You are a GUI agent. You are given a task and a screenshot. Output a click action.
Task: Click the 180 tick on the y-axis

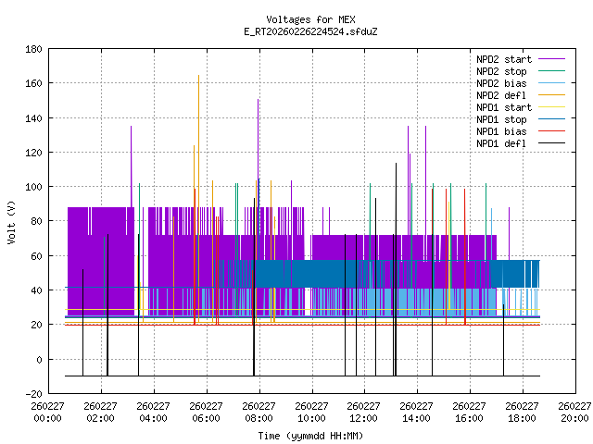pos(33,48)
